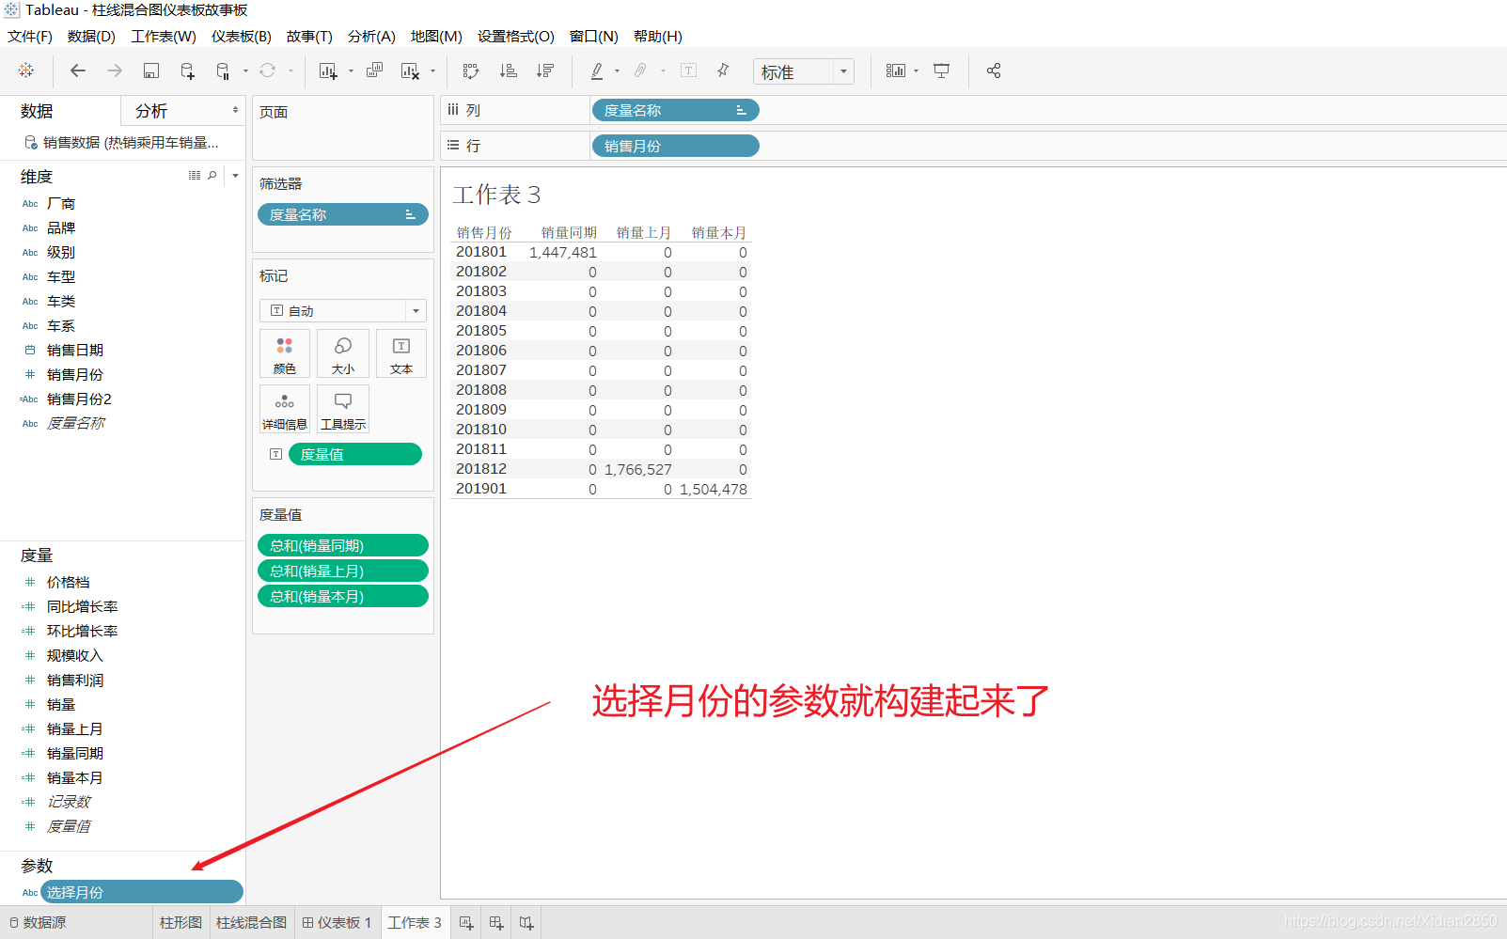
Task: Select 同比增长率 measure field
Action: (83, 606)
